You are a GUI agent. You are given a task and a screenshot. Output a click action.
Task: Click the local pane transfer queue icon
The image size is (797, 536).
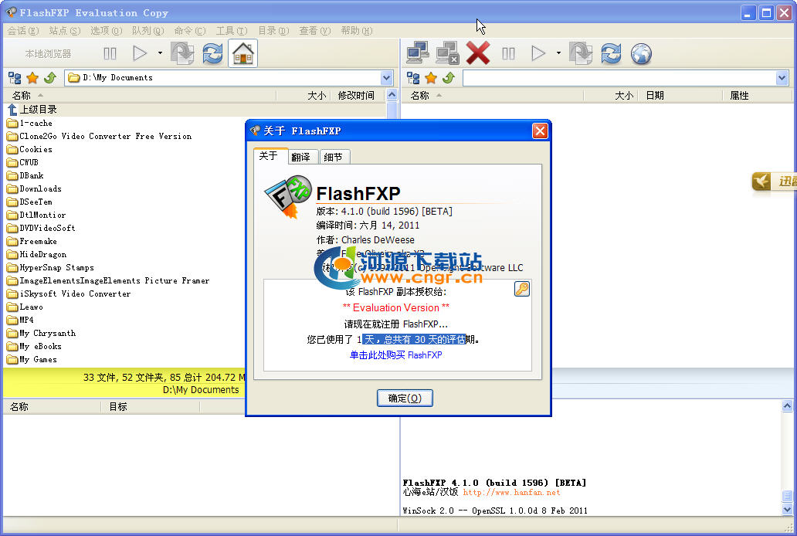coord(182,53)
